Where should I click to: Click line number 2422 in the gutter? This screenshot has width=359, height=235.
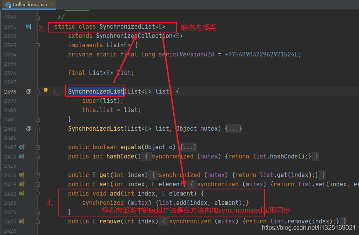tap(10, 194)
